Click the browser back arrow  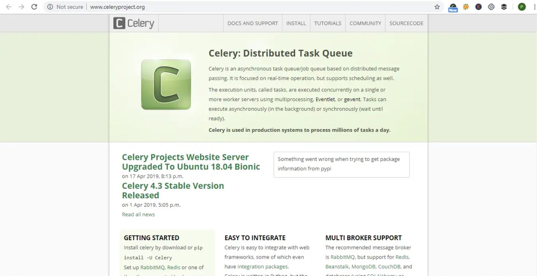(9, 7)
